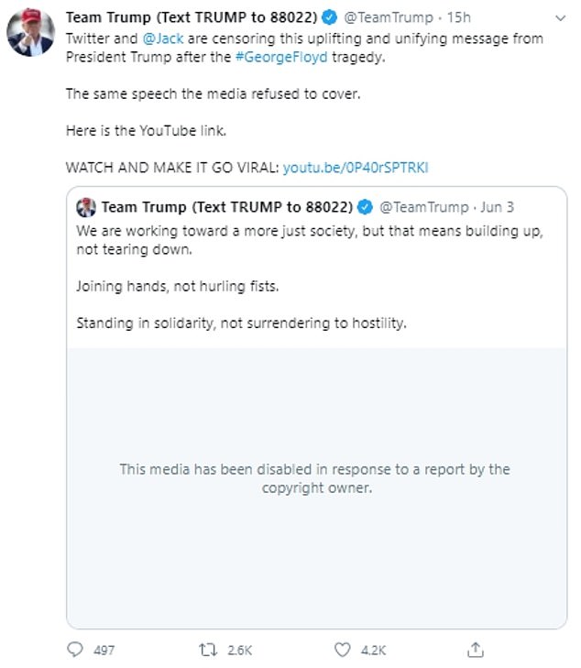Open quoted tweet text about joining hands

[x=177, y=286]
